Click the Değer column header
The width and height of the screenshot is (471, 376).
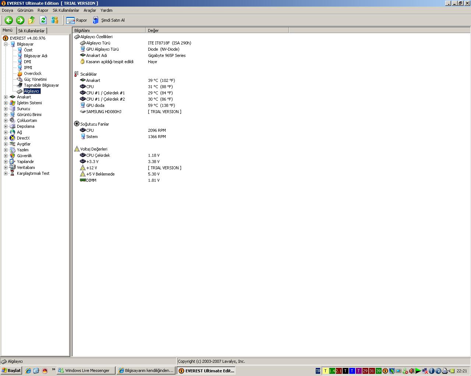pyautogui.click(x=217, y=30)
